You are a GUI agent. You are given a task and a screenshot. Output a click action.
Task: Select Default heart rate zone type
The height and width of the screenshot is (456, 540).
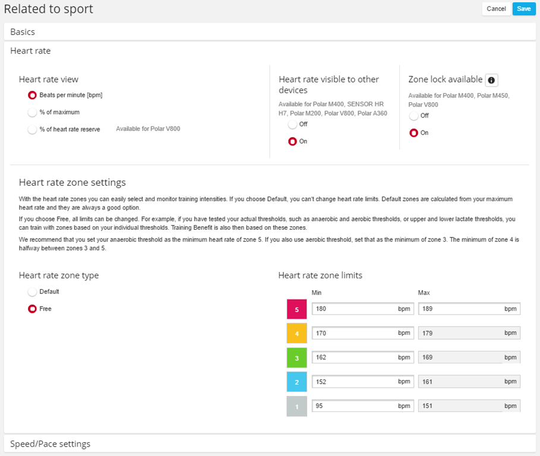pyautogui.click(x=33, y=292)
